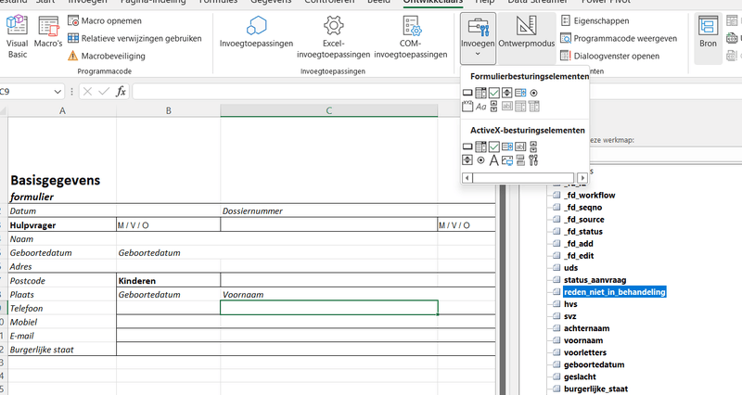Select column C header
This screenshot has width=742, height=395.
[329, 110]
